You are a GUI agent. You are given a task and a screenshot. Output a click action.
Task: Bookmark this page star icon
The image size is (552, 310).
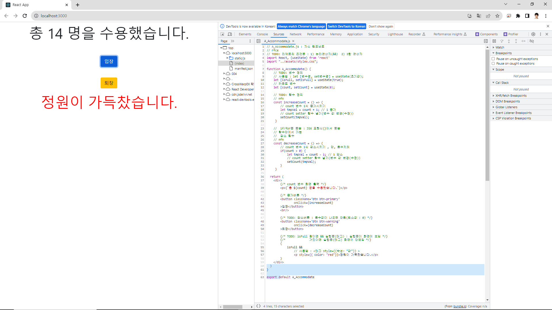point(497,16)
